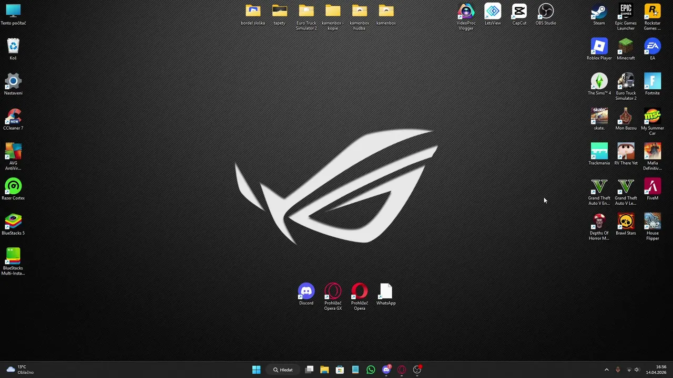673x378 pixels.
Task: Open the volume tray icon
Action: click(x=637, y=370)
